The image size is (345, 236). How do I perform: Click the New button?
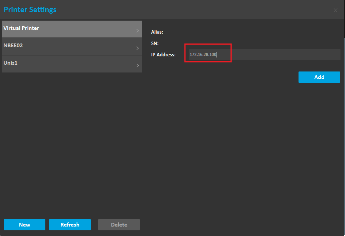tap(25, 225)
